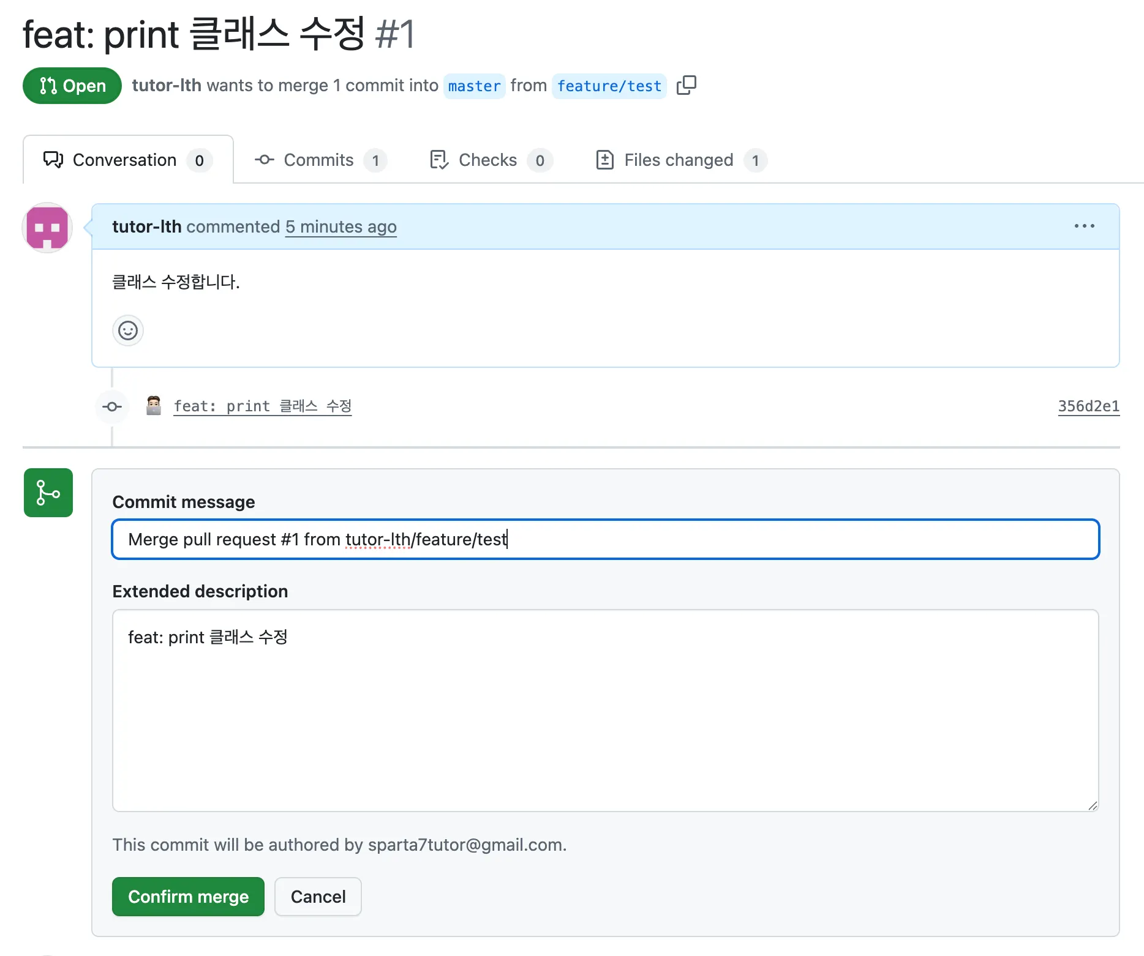Viewport: 1144px width, 956px height.
Task: Click the "5 minutes ago" timestamp
Action: 341,227
